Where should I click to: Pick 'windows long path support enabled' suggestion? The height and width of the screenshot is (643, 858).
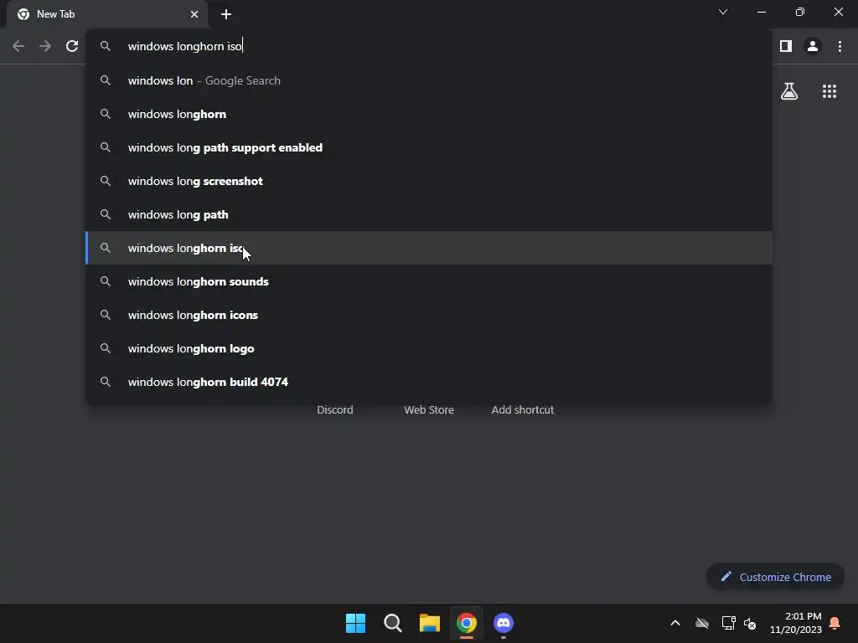pyautogui.click(x=429, y=147)
